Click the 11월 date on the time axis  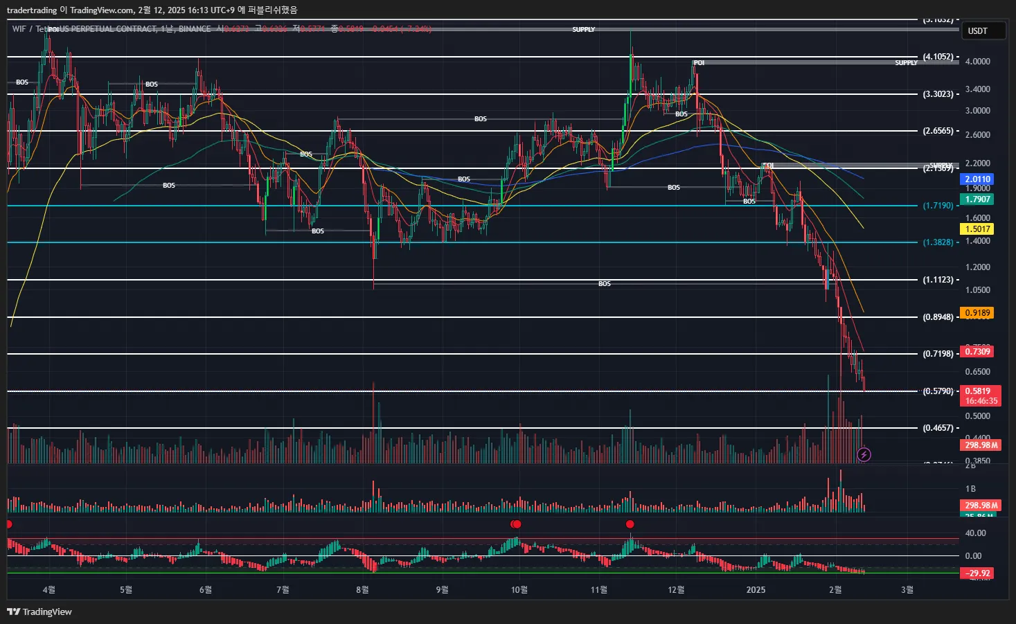pos(599,589)
